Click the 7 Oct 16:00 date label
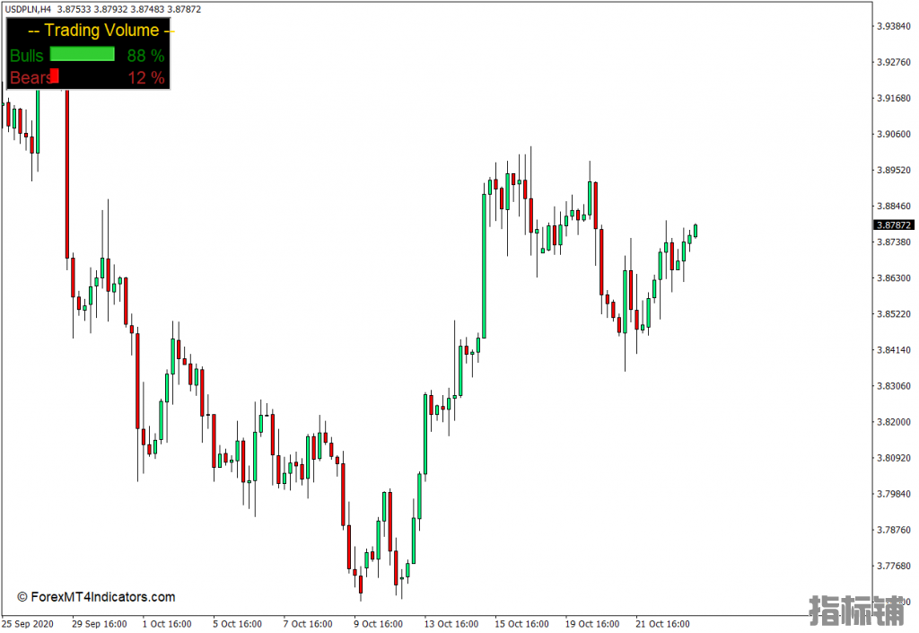The image size is (919, 633). click(308, 624)
